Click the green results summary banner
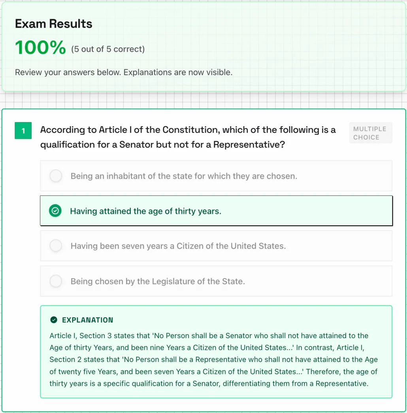Screen dimensions: 407x413 click(x=203, y=47)
